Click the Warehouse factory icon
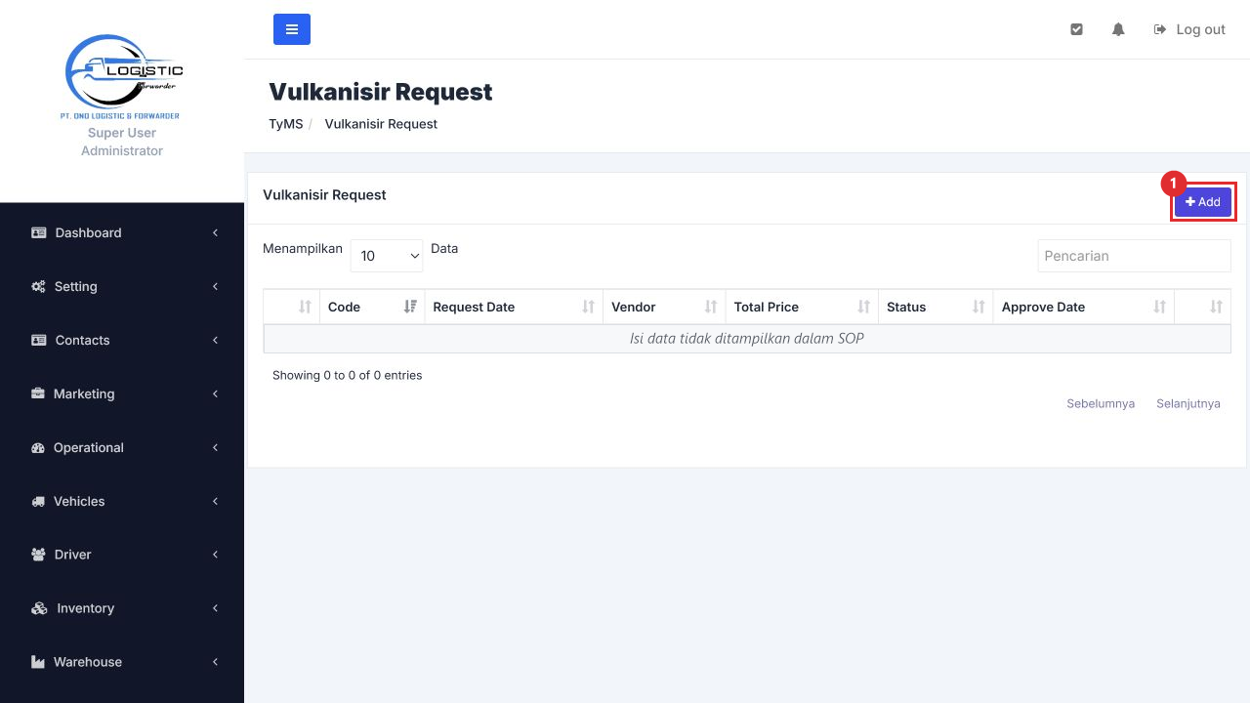The image size is (1250, 703). [38, 662]
